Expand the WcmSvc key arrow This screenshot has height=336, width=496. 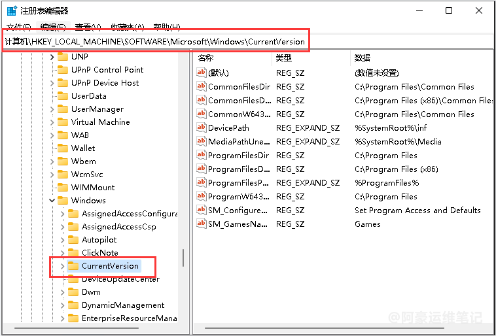(52, 175)
